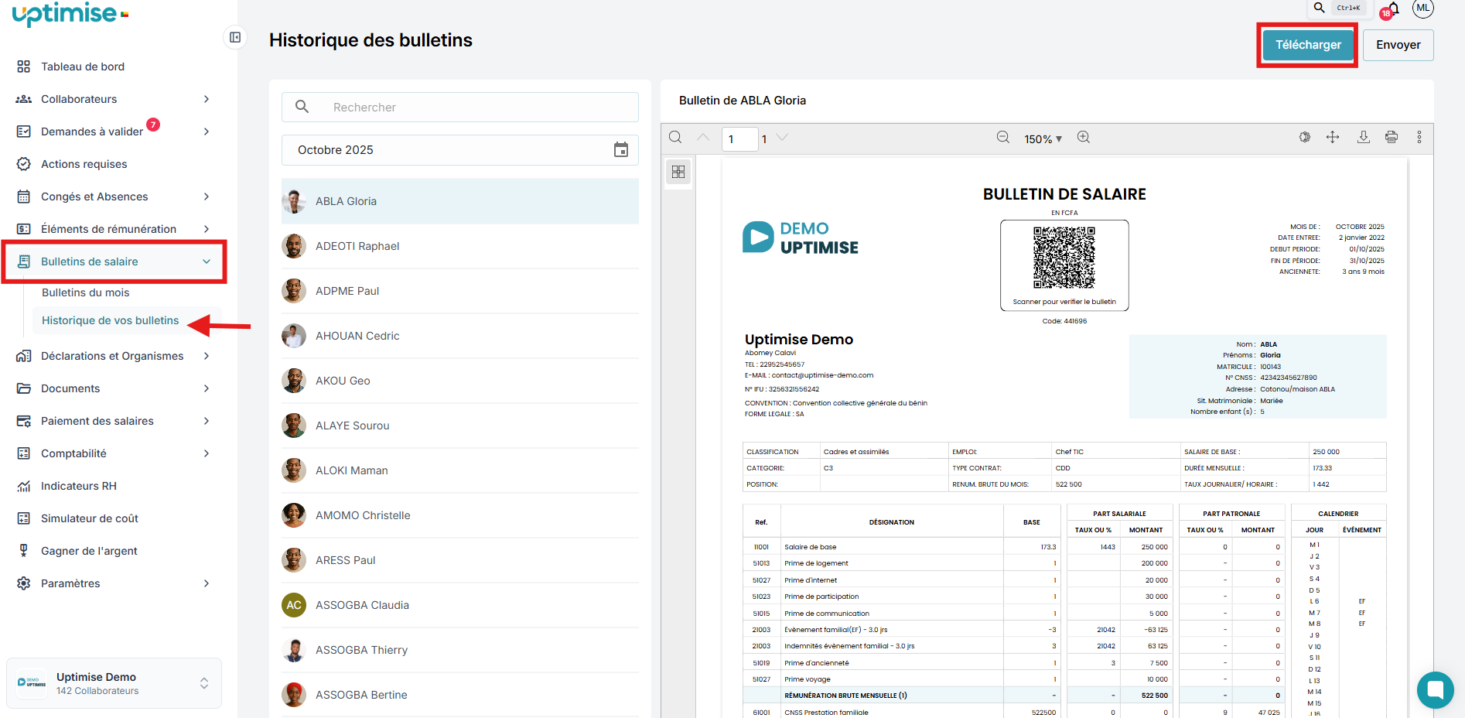Open Bulletins du mois submenu item

pyautogui.click(x=86, y=292)
